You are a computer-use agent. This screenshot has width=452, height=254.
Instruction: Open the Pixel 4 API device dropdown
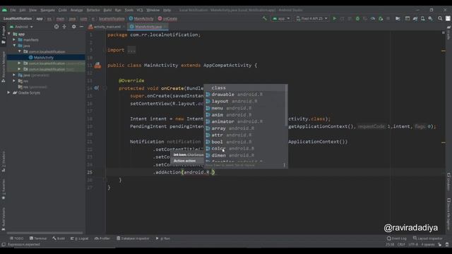tap(311, 18)
